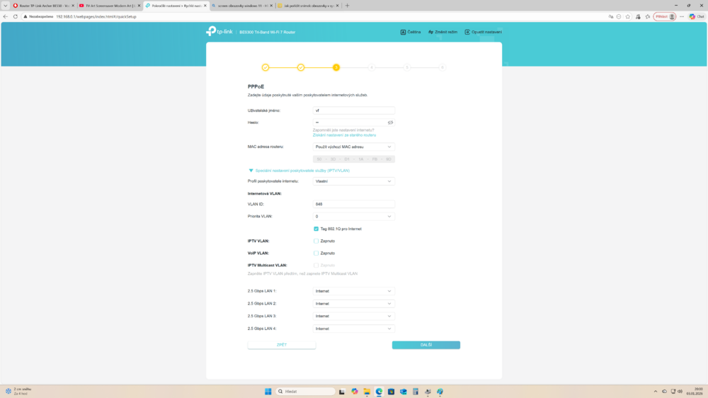The height and width of the screenshot is (398, 708).
Task: Uncheck Tag 802.1Q pro Internet checkbox
Action: (x=316, y=229)
